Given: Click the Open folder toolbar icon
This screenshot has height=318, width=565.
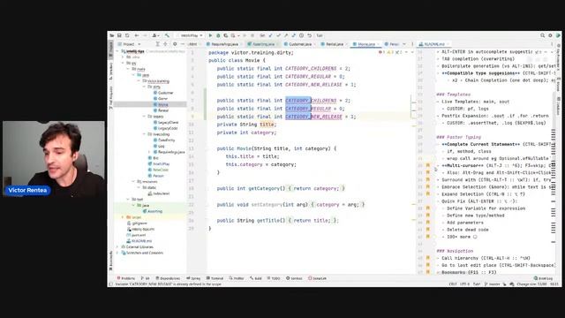Looking at the screenshot, I should [112, 35].
